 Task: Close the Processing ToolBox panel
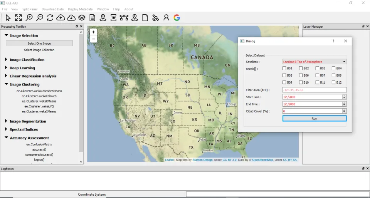click(x=81, y=27)
